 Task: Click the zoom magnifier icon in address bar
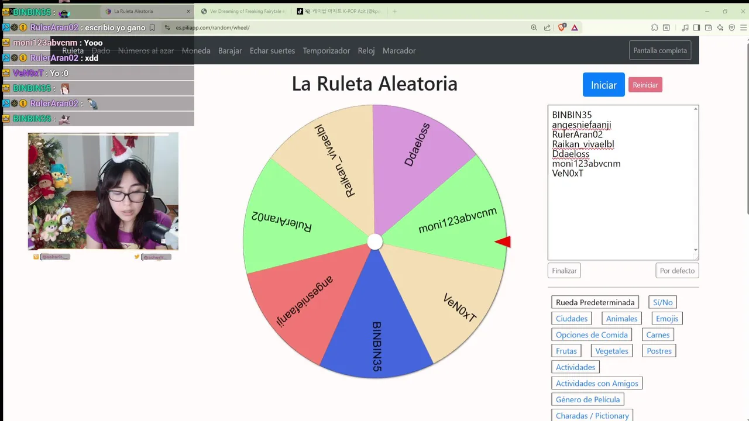[x=534, y=27]
